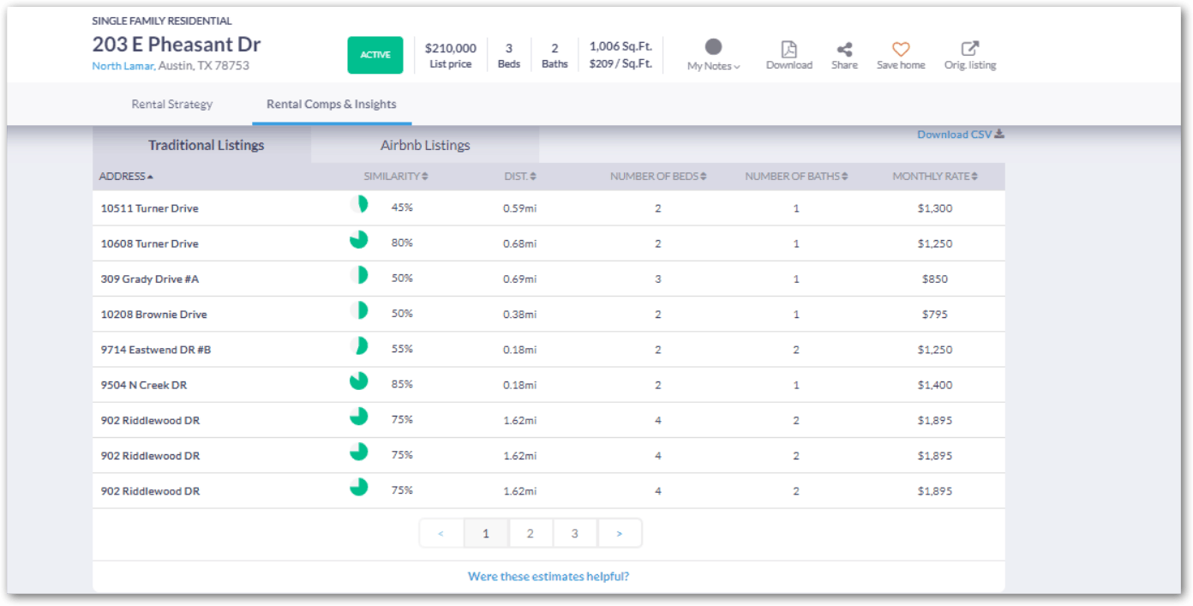Open Traditional Listings tab
The image size is (1193, 606).
point(206,146)
